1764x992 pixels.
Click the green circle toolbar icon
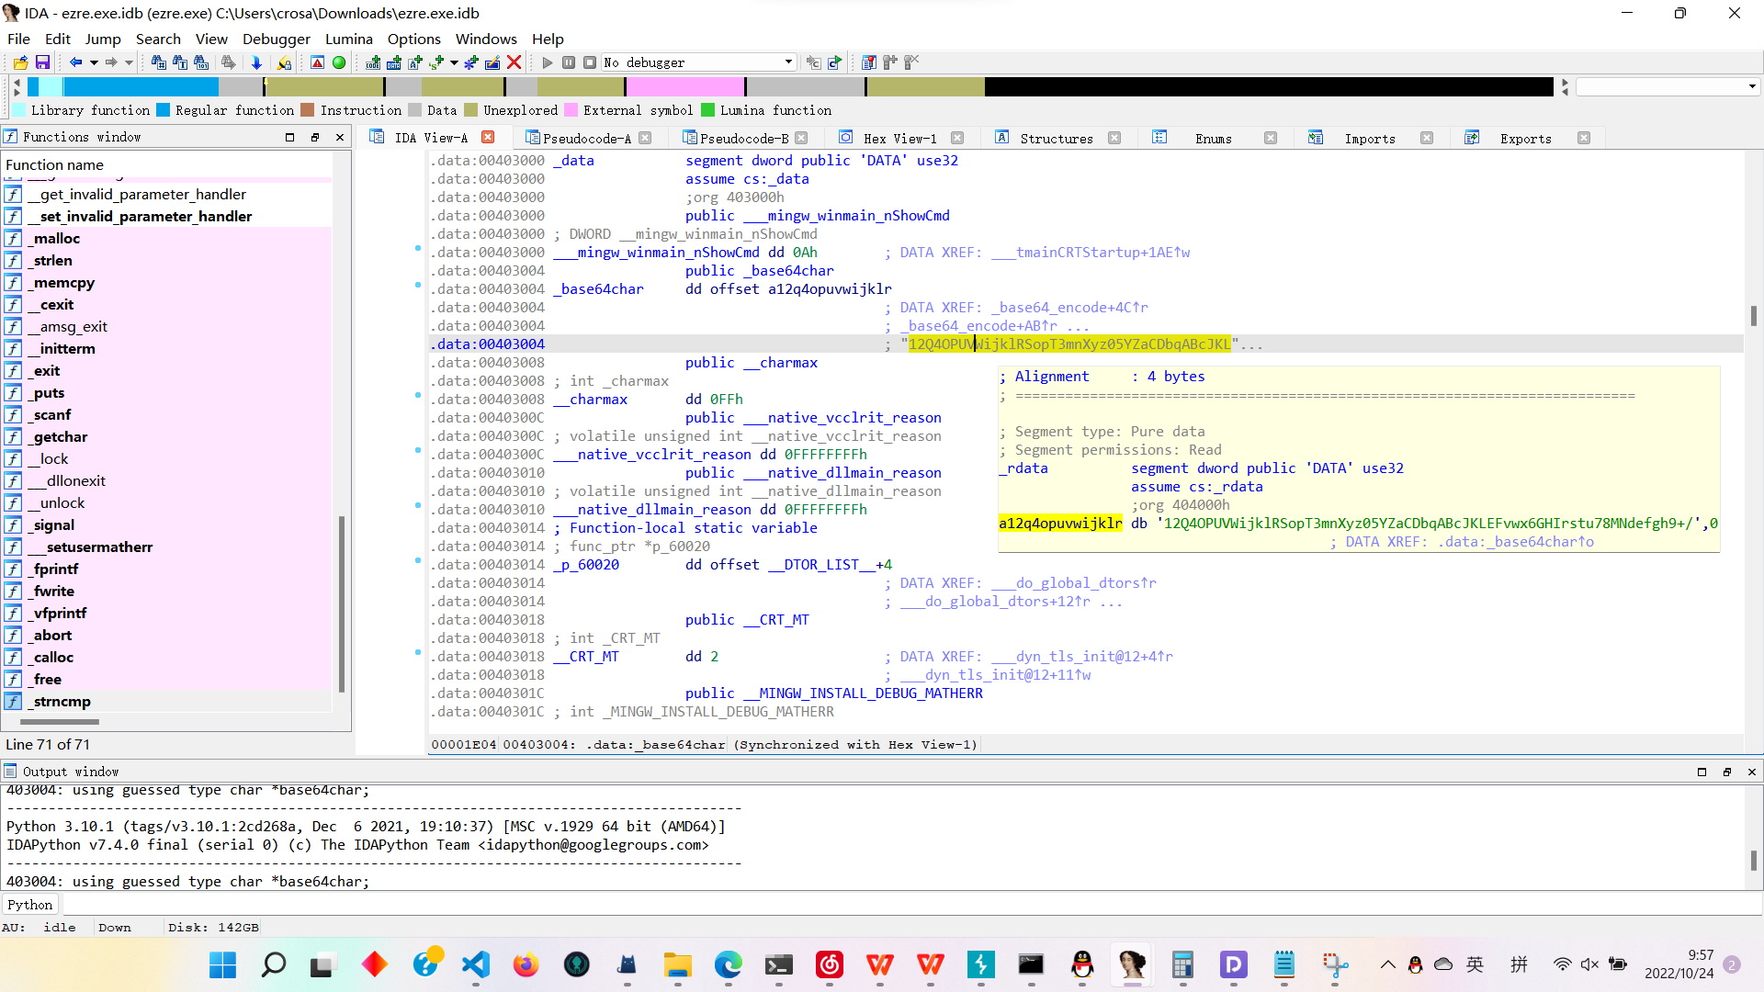click(339, 62)
